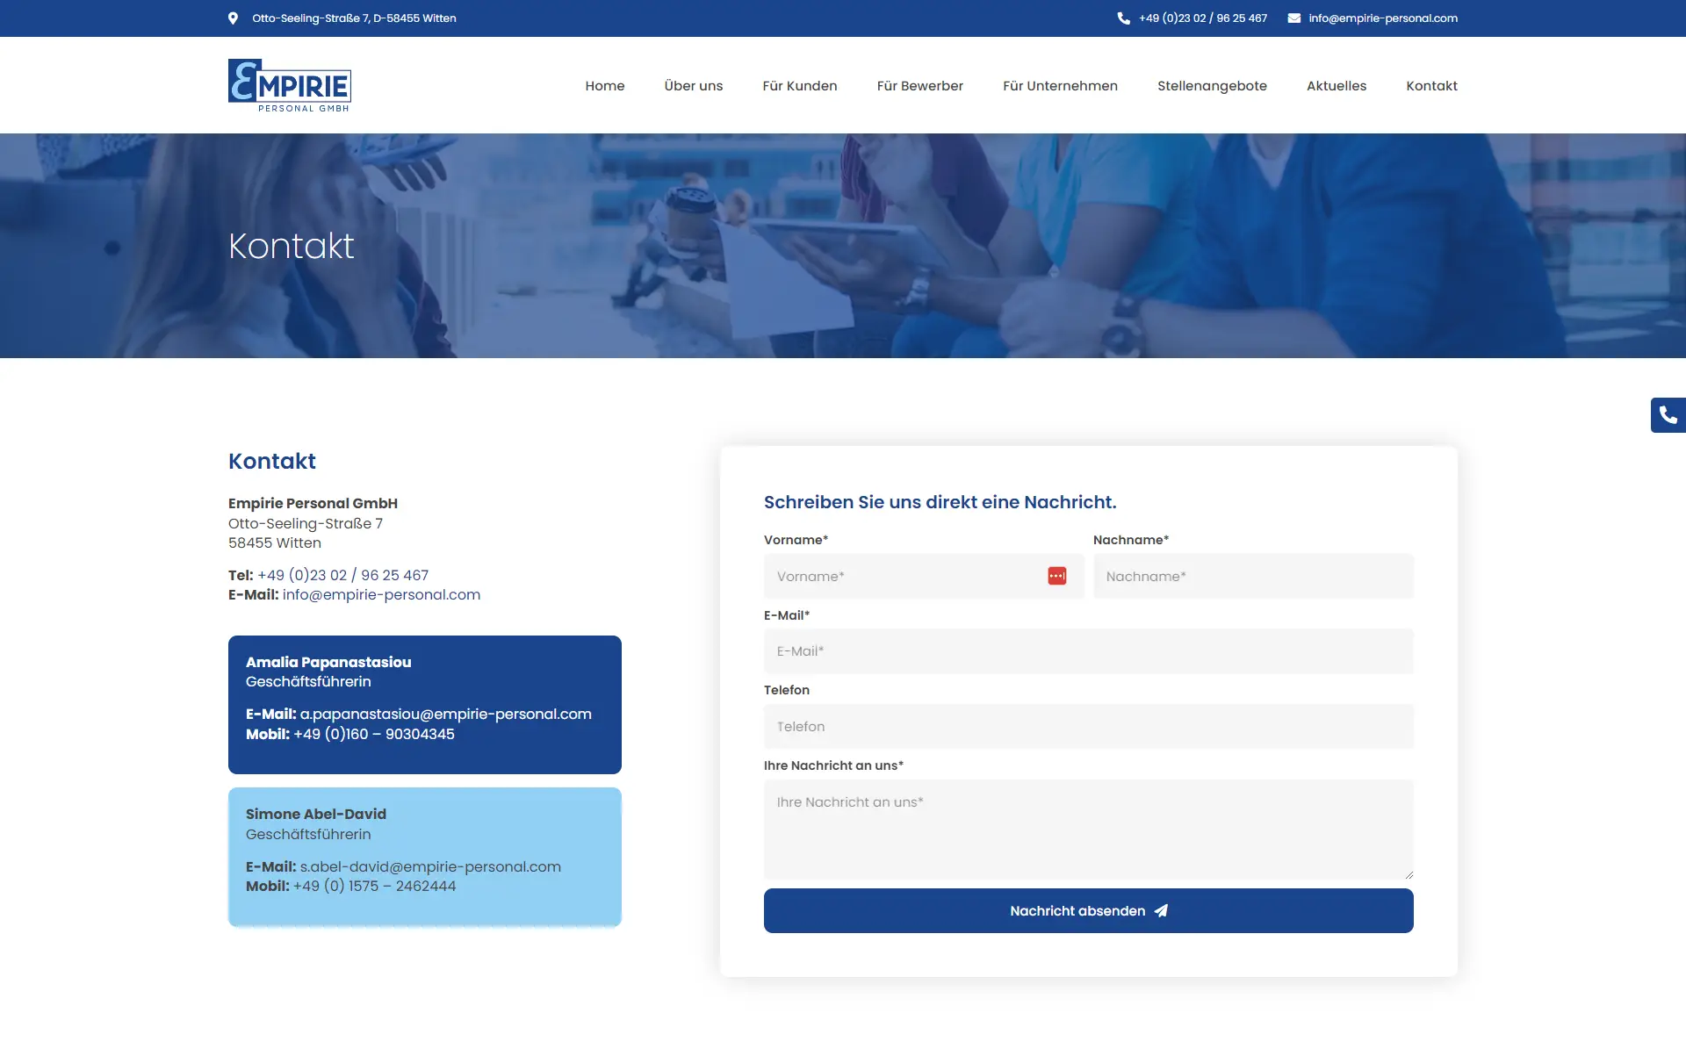Image resolution: width=1686 pixels, height=1056 pixels.
Task: Open the Für Kunden menu item
Action: click(799, 86)
